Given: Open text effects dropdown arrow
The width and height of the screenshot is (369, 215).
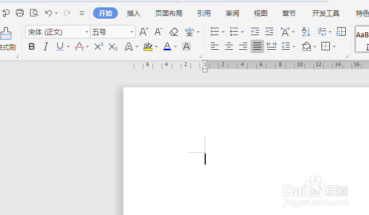Looking at the screenshot, I should (x=137, y=47).
